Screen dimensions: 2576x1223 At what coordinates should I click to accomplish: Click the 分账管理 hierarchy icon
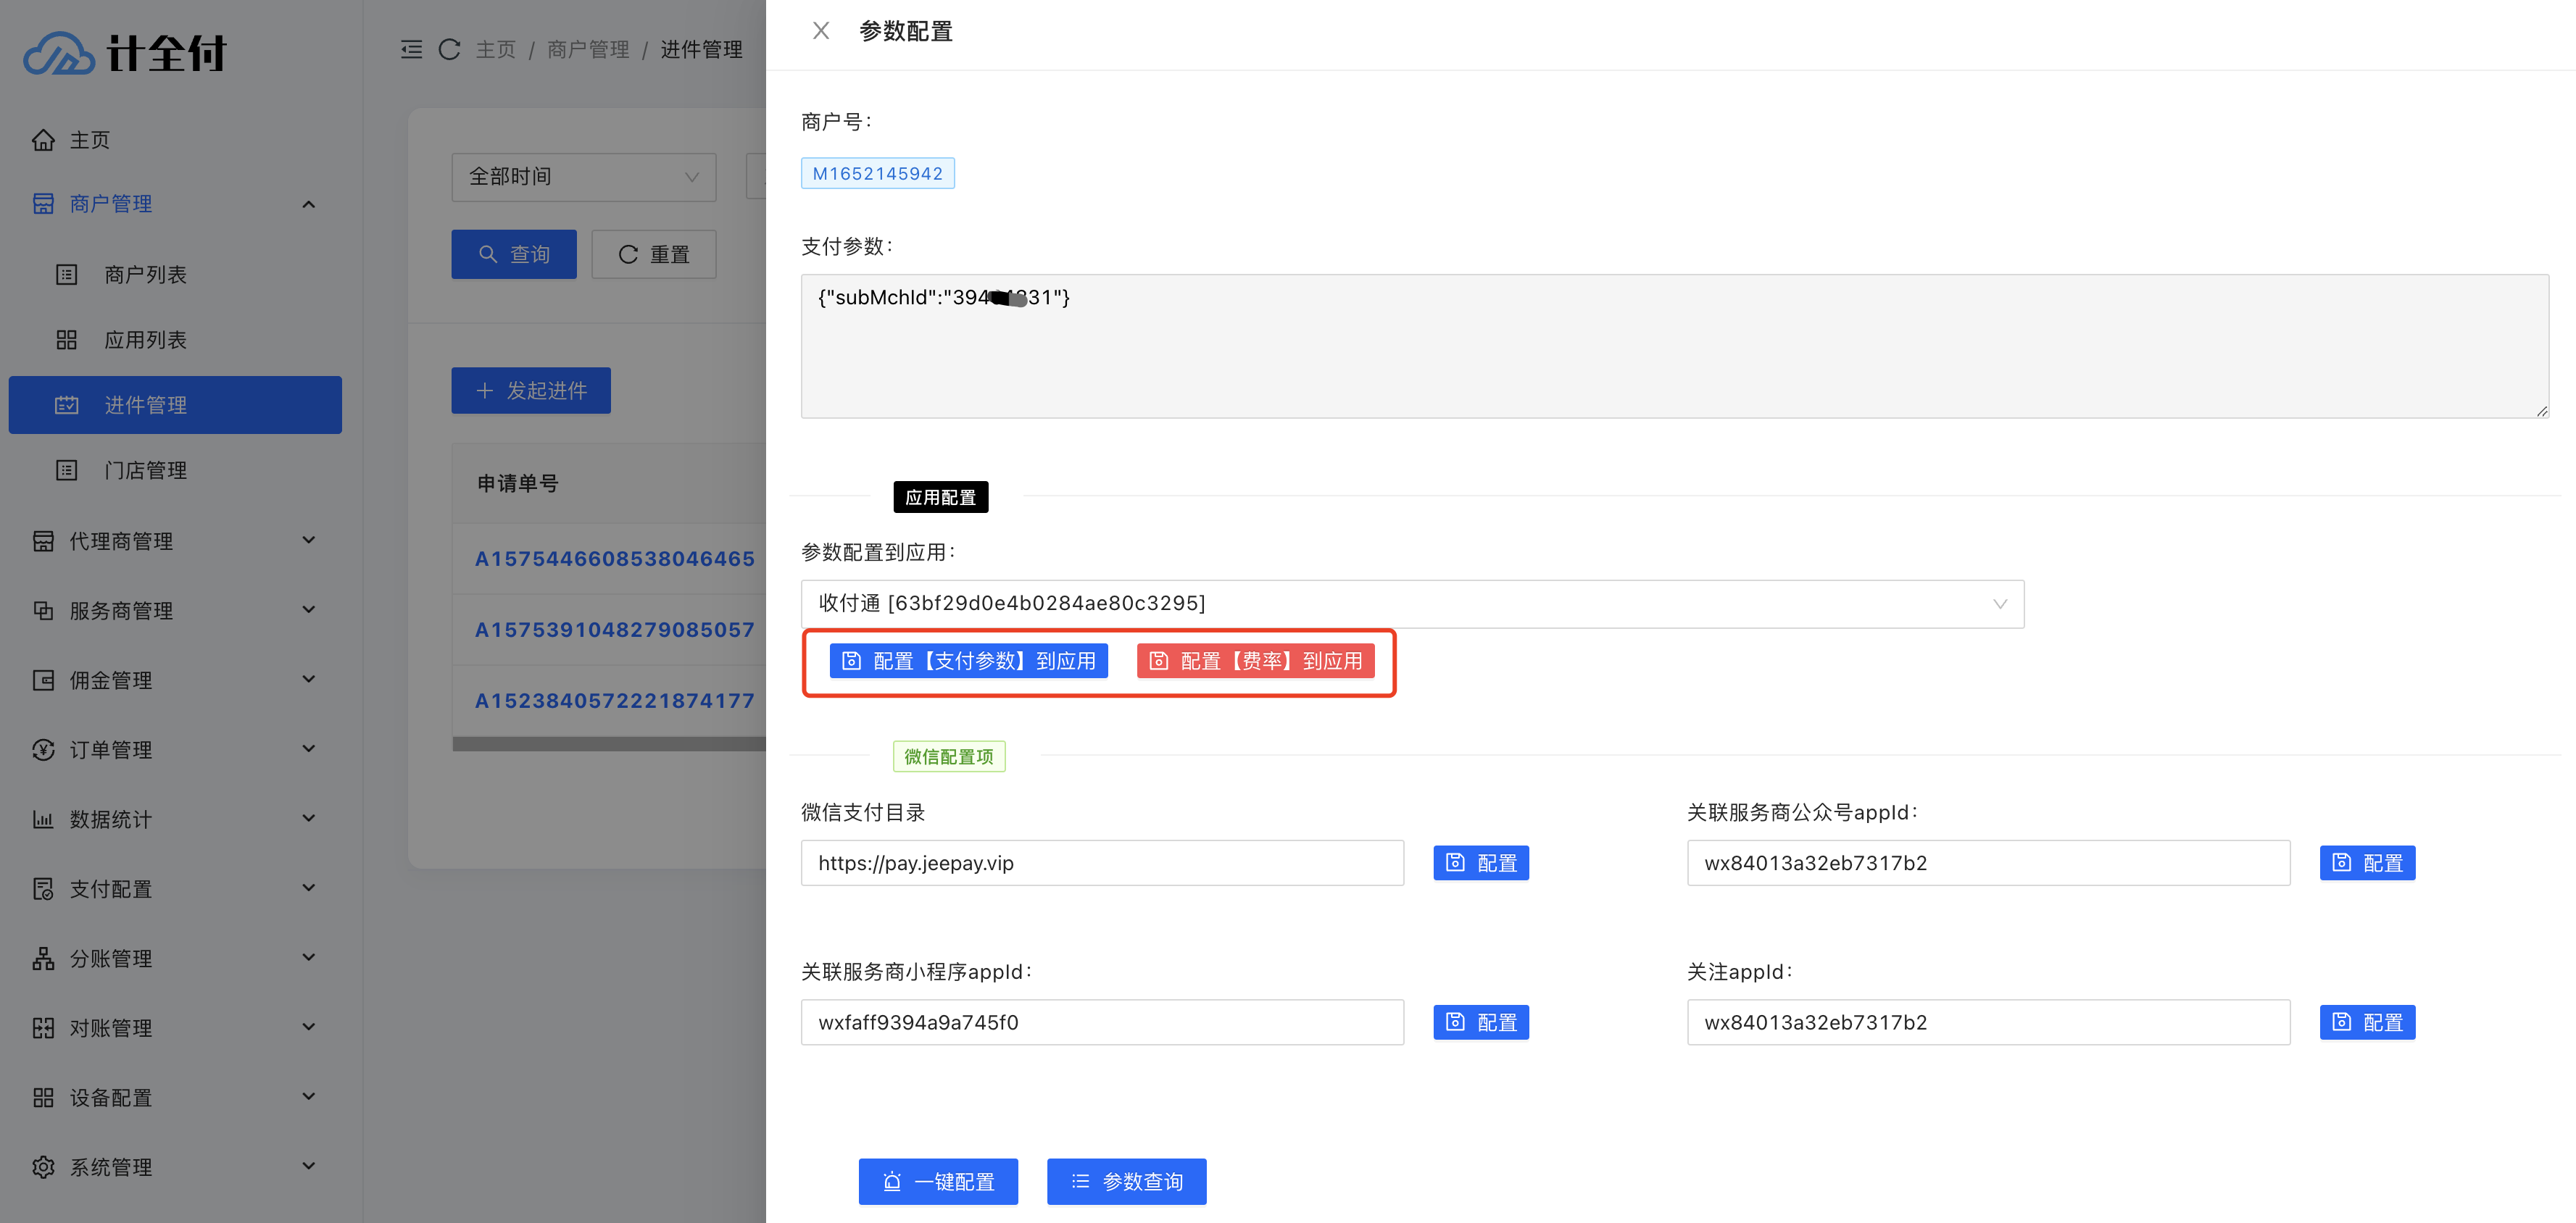pyautogui.click(x=43, y=959)
